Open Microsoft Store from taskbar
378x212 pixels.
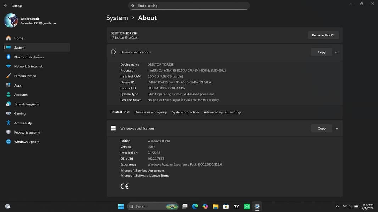[x=226, y=206]
